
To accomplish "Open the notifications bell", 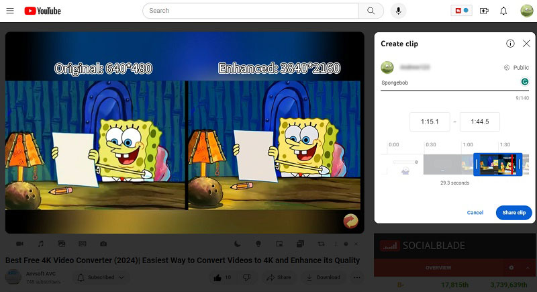I will [503, 11].
